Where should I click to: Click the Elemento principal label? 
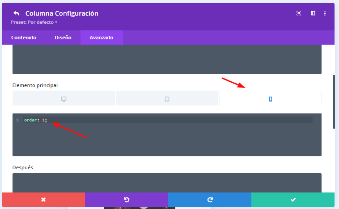tap(35, 85)
